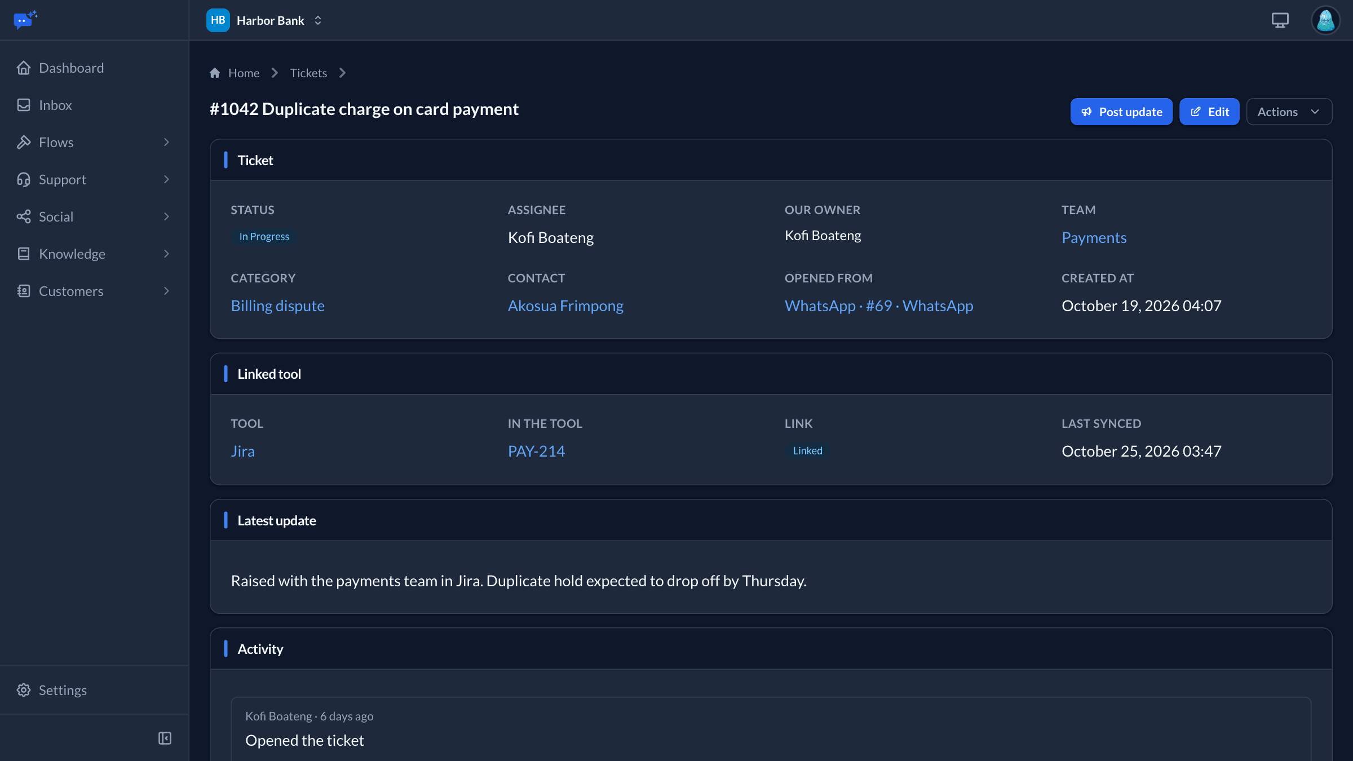
Task: Go to Dashboard in sidebar
Action: click(x=94, y=68)
